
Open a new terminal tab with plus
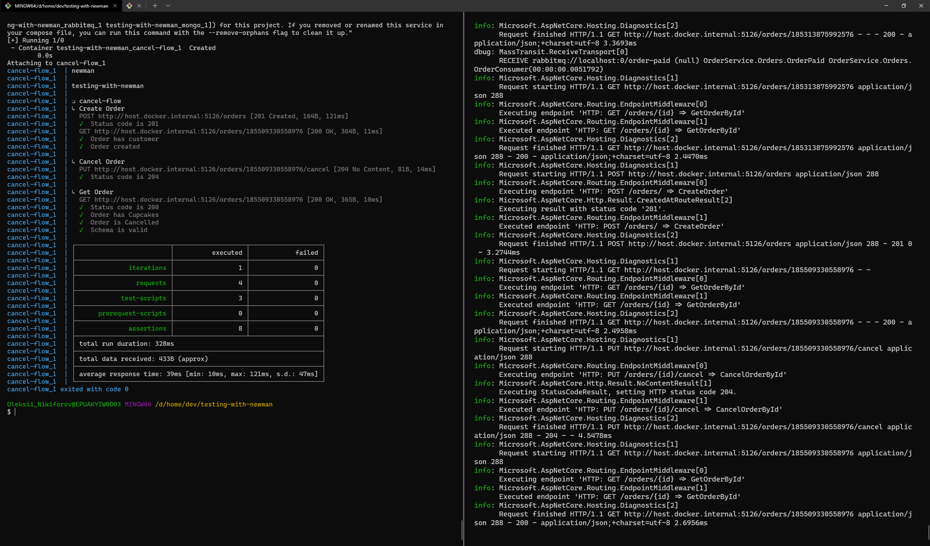pyautogui.click(x=155, y=6)
